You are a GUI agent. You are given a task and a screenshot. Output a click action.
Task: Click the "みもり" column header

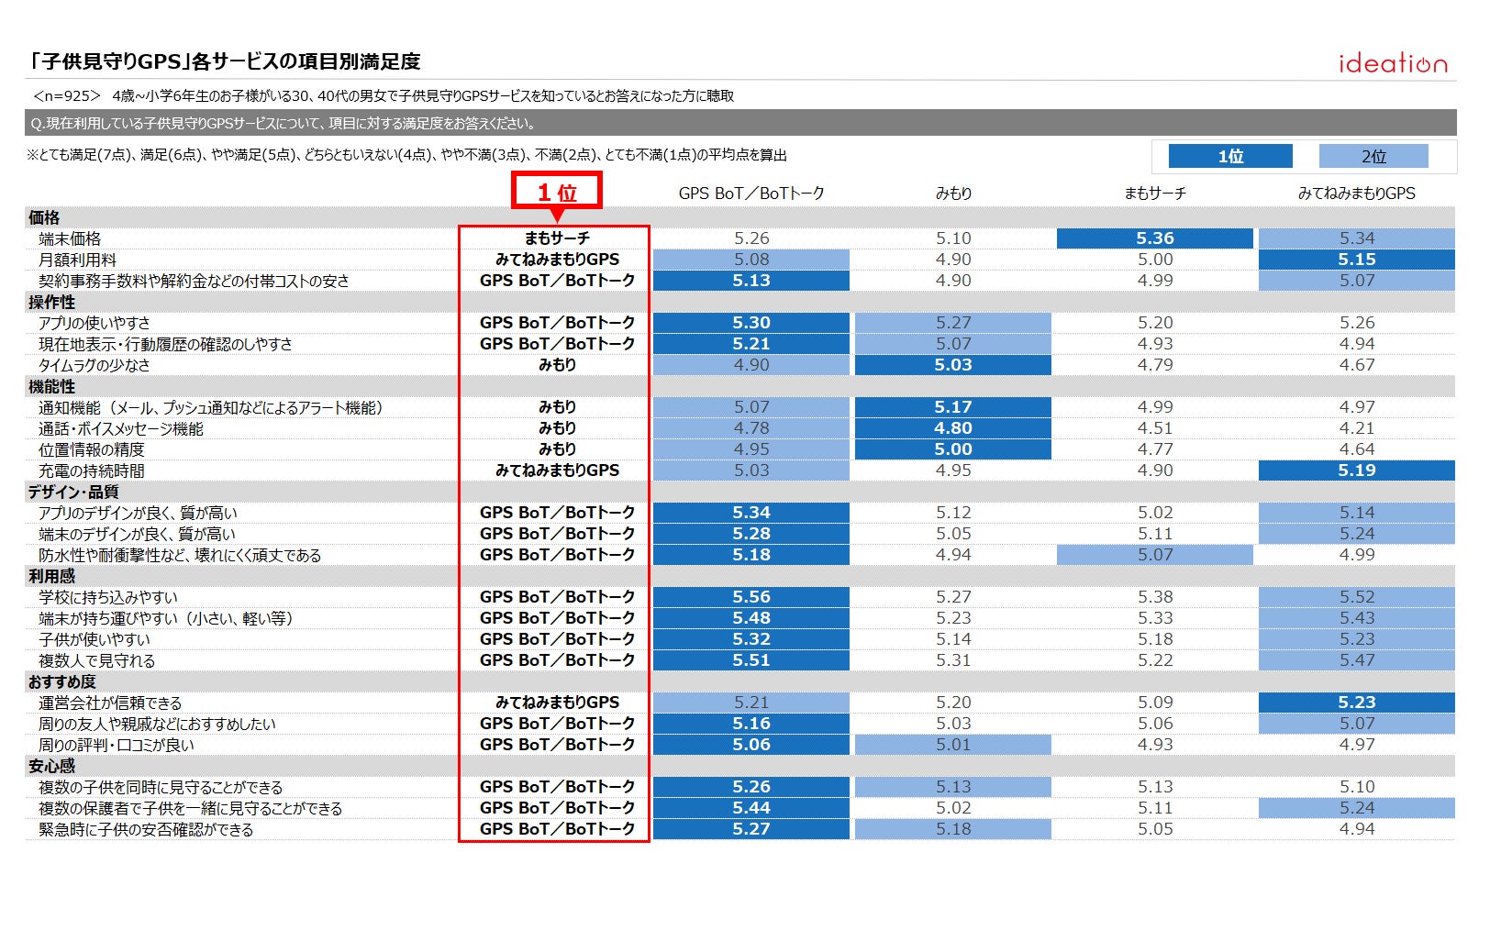coord(953,194)
